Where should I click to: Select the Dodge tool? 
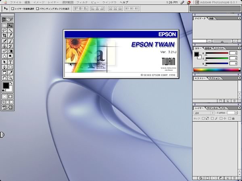click(10, 56)
